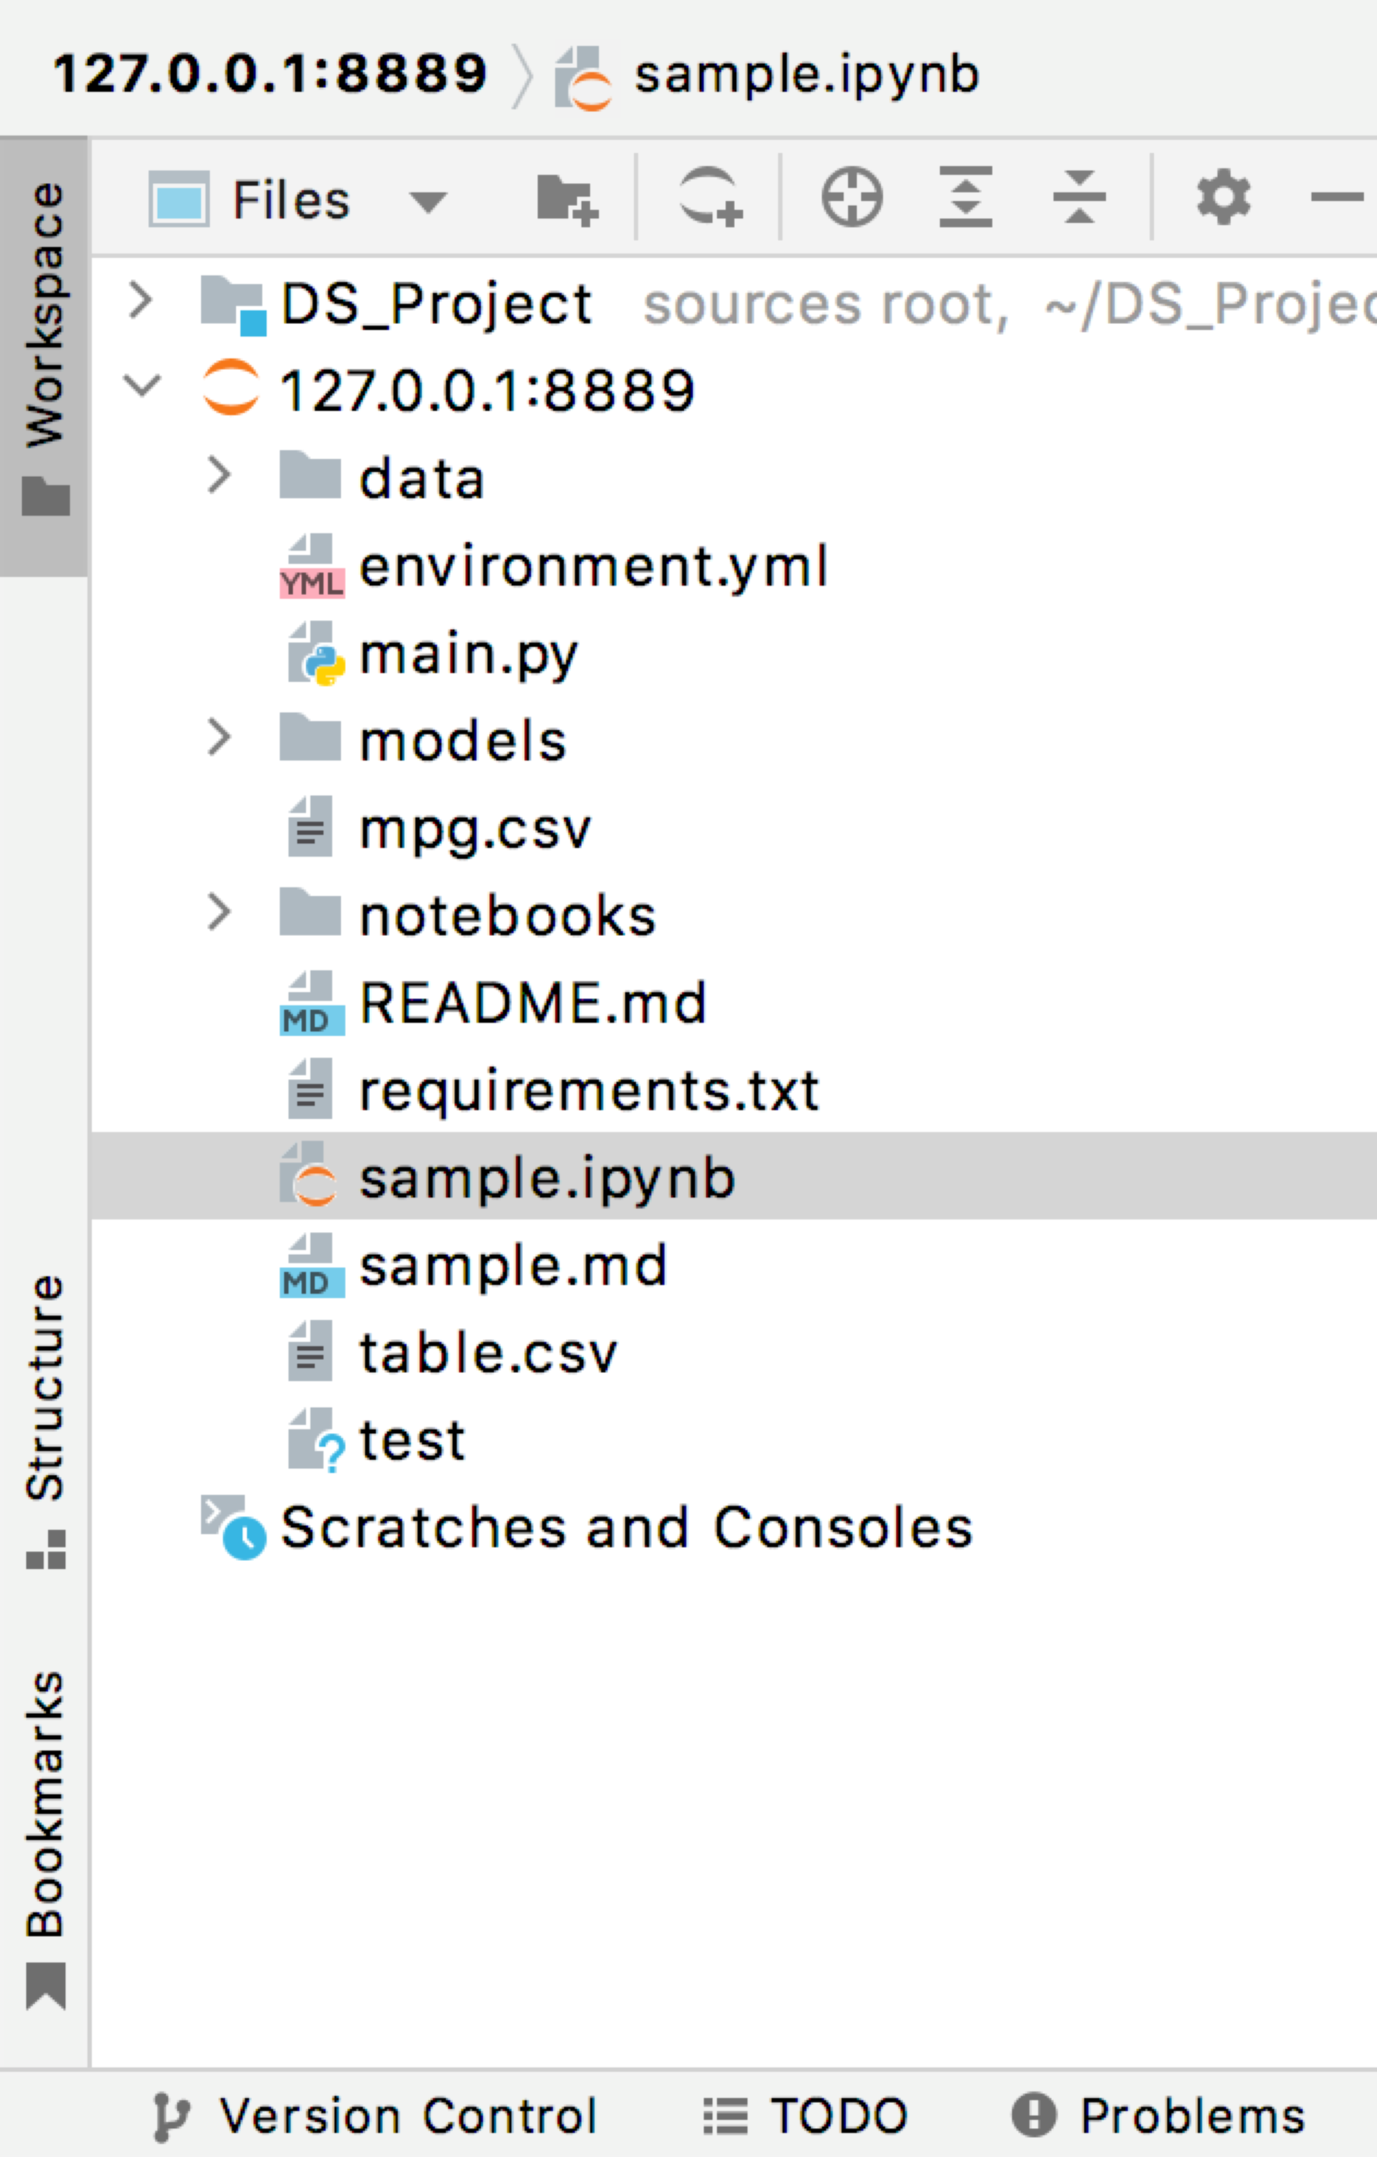Expand the notebooks folder
Viewport: 1377px width, 2157px height.
219,914
